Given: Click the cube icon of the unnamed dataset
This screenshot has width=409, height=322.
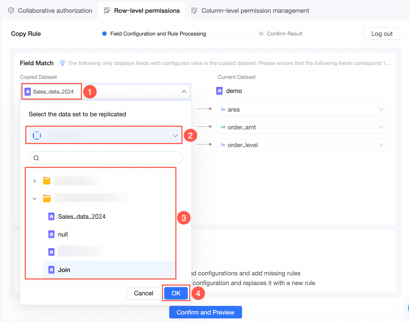Looking at the screenshot, I should 51,252.
